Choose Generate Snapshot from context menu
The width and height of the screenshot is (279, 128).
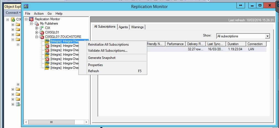(x=113, y=58)
